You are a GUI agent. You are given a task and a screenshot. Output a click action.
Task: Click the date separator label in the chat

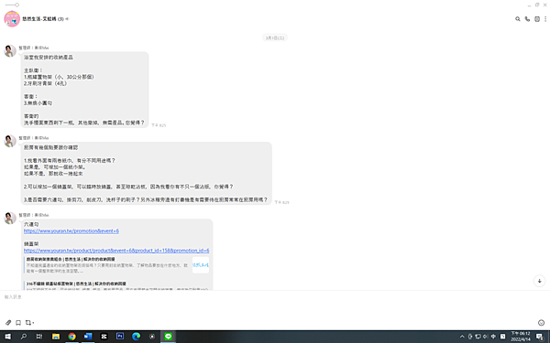point(275,38)
